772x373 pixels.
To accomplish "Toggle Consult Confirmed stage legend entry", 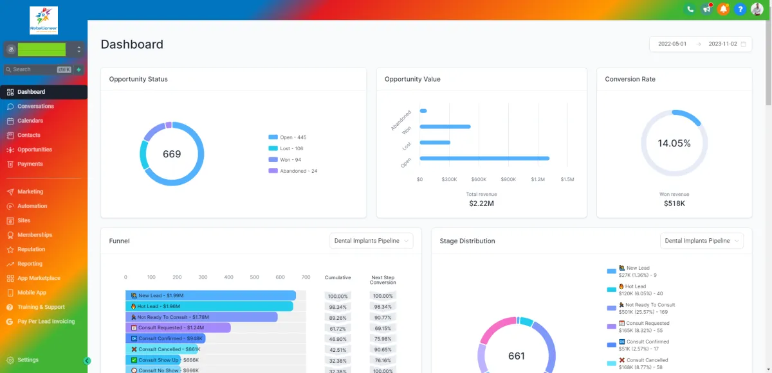I will click(x=638, y=345).
